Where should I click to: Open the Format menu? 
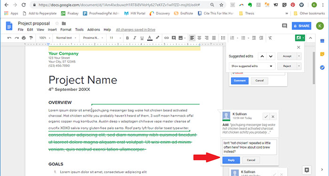(66, 29)
